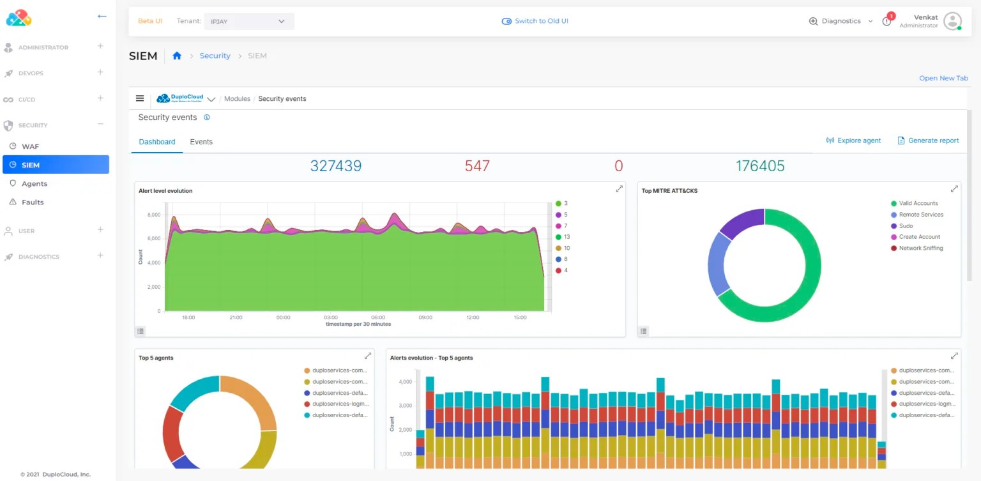Select SIEM in the sidebar
Viewport: 981px width, 481px height.
[56, 165]
